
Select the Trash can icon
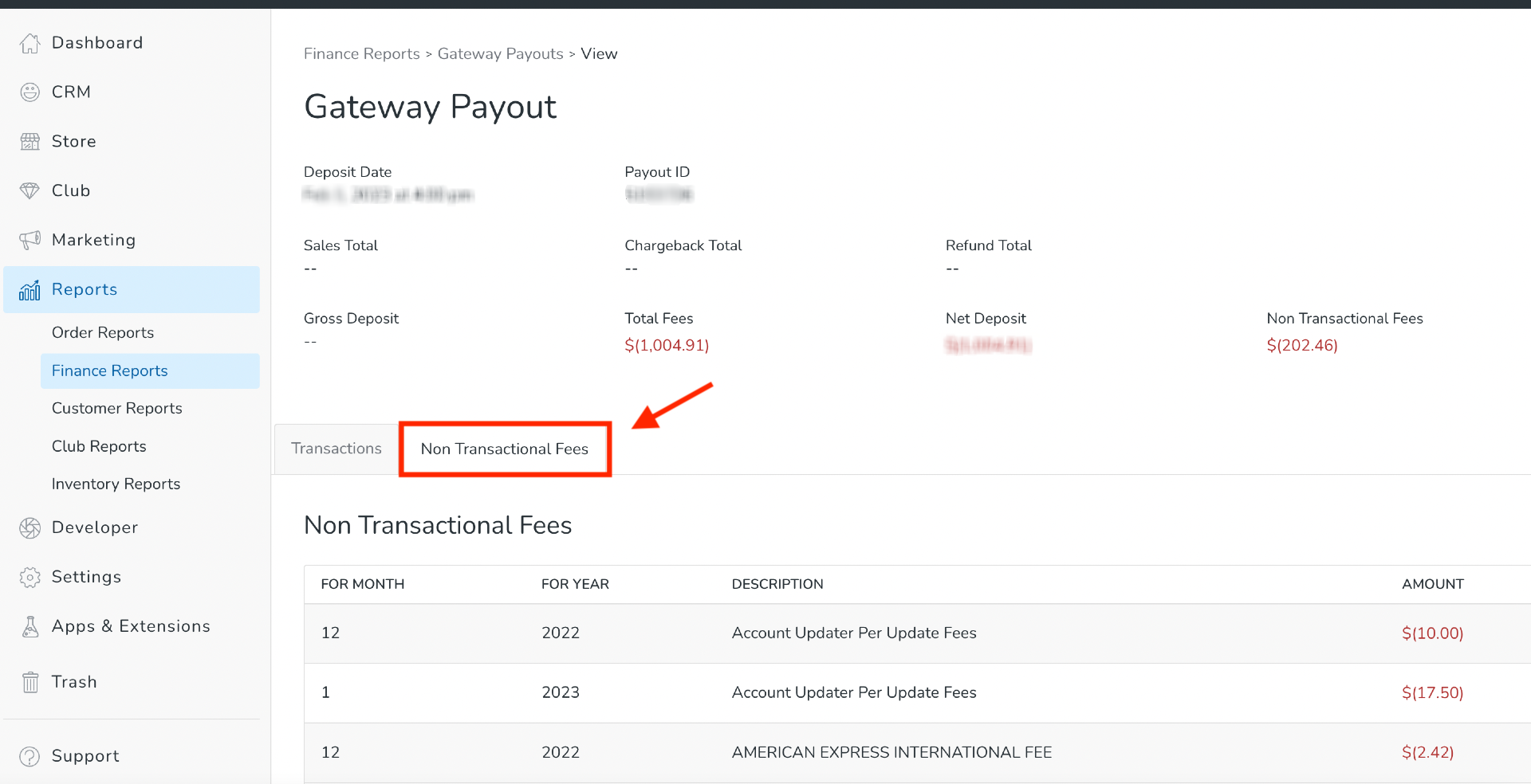30,682
